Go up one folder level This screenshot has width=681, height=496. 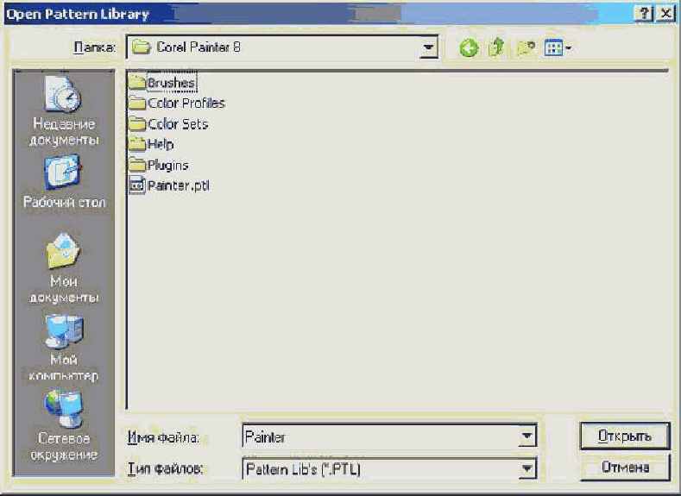point(496,47)
